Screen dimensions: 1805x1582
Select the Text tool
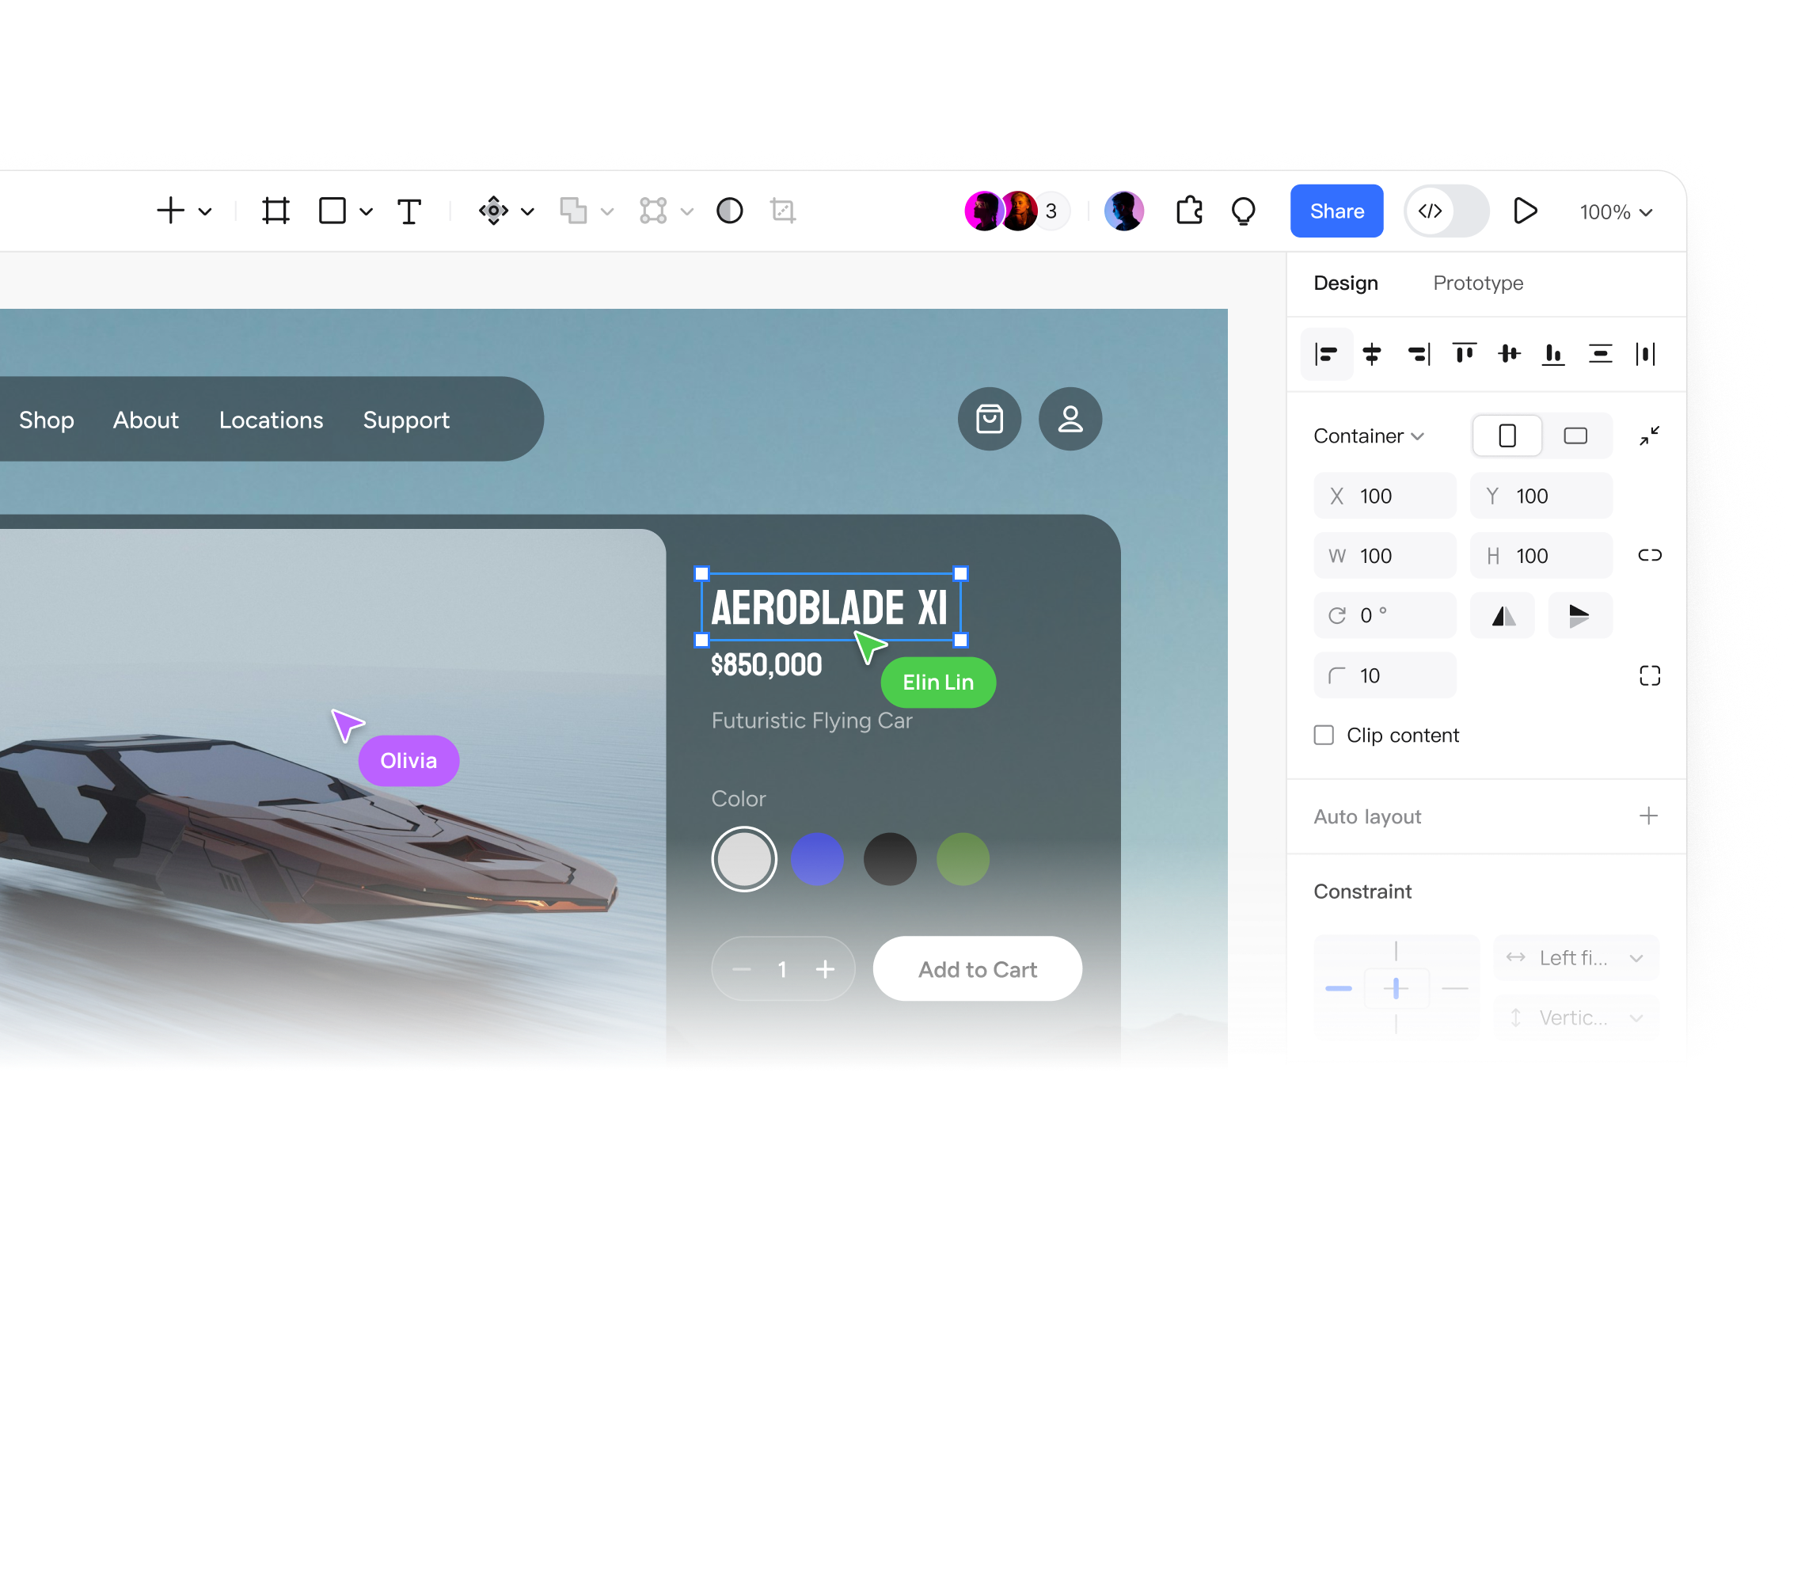coord(408,212)
